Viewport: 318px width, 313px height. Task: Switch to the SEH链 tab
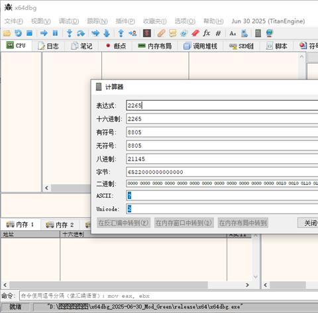point(241,46)
